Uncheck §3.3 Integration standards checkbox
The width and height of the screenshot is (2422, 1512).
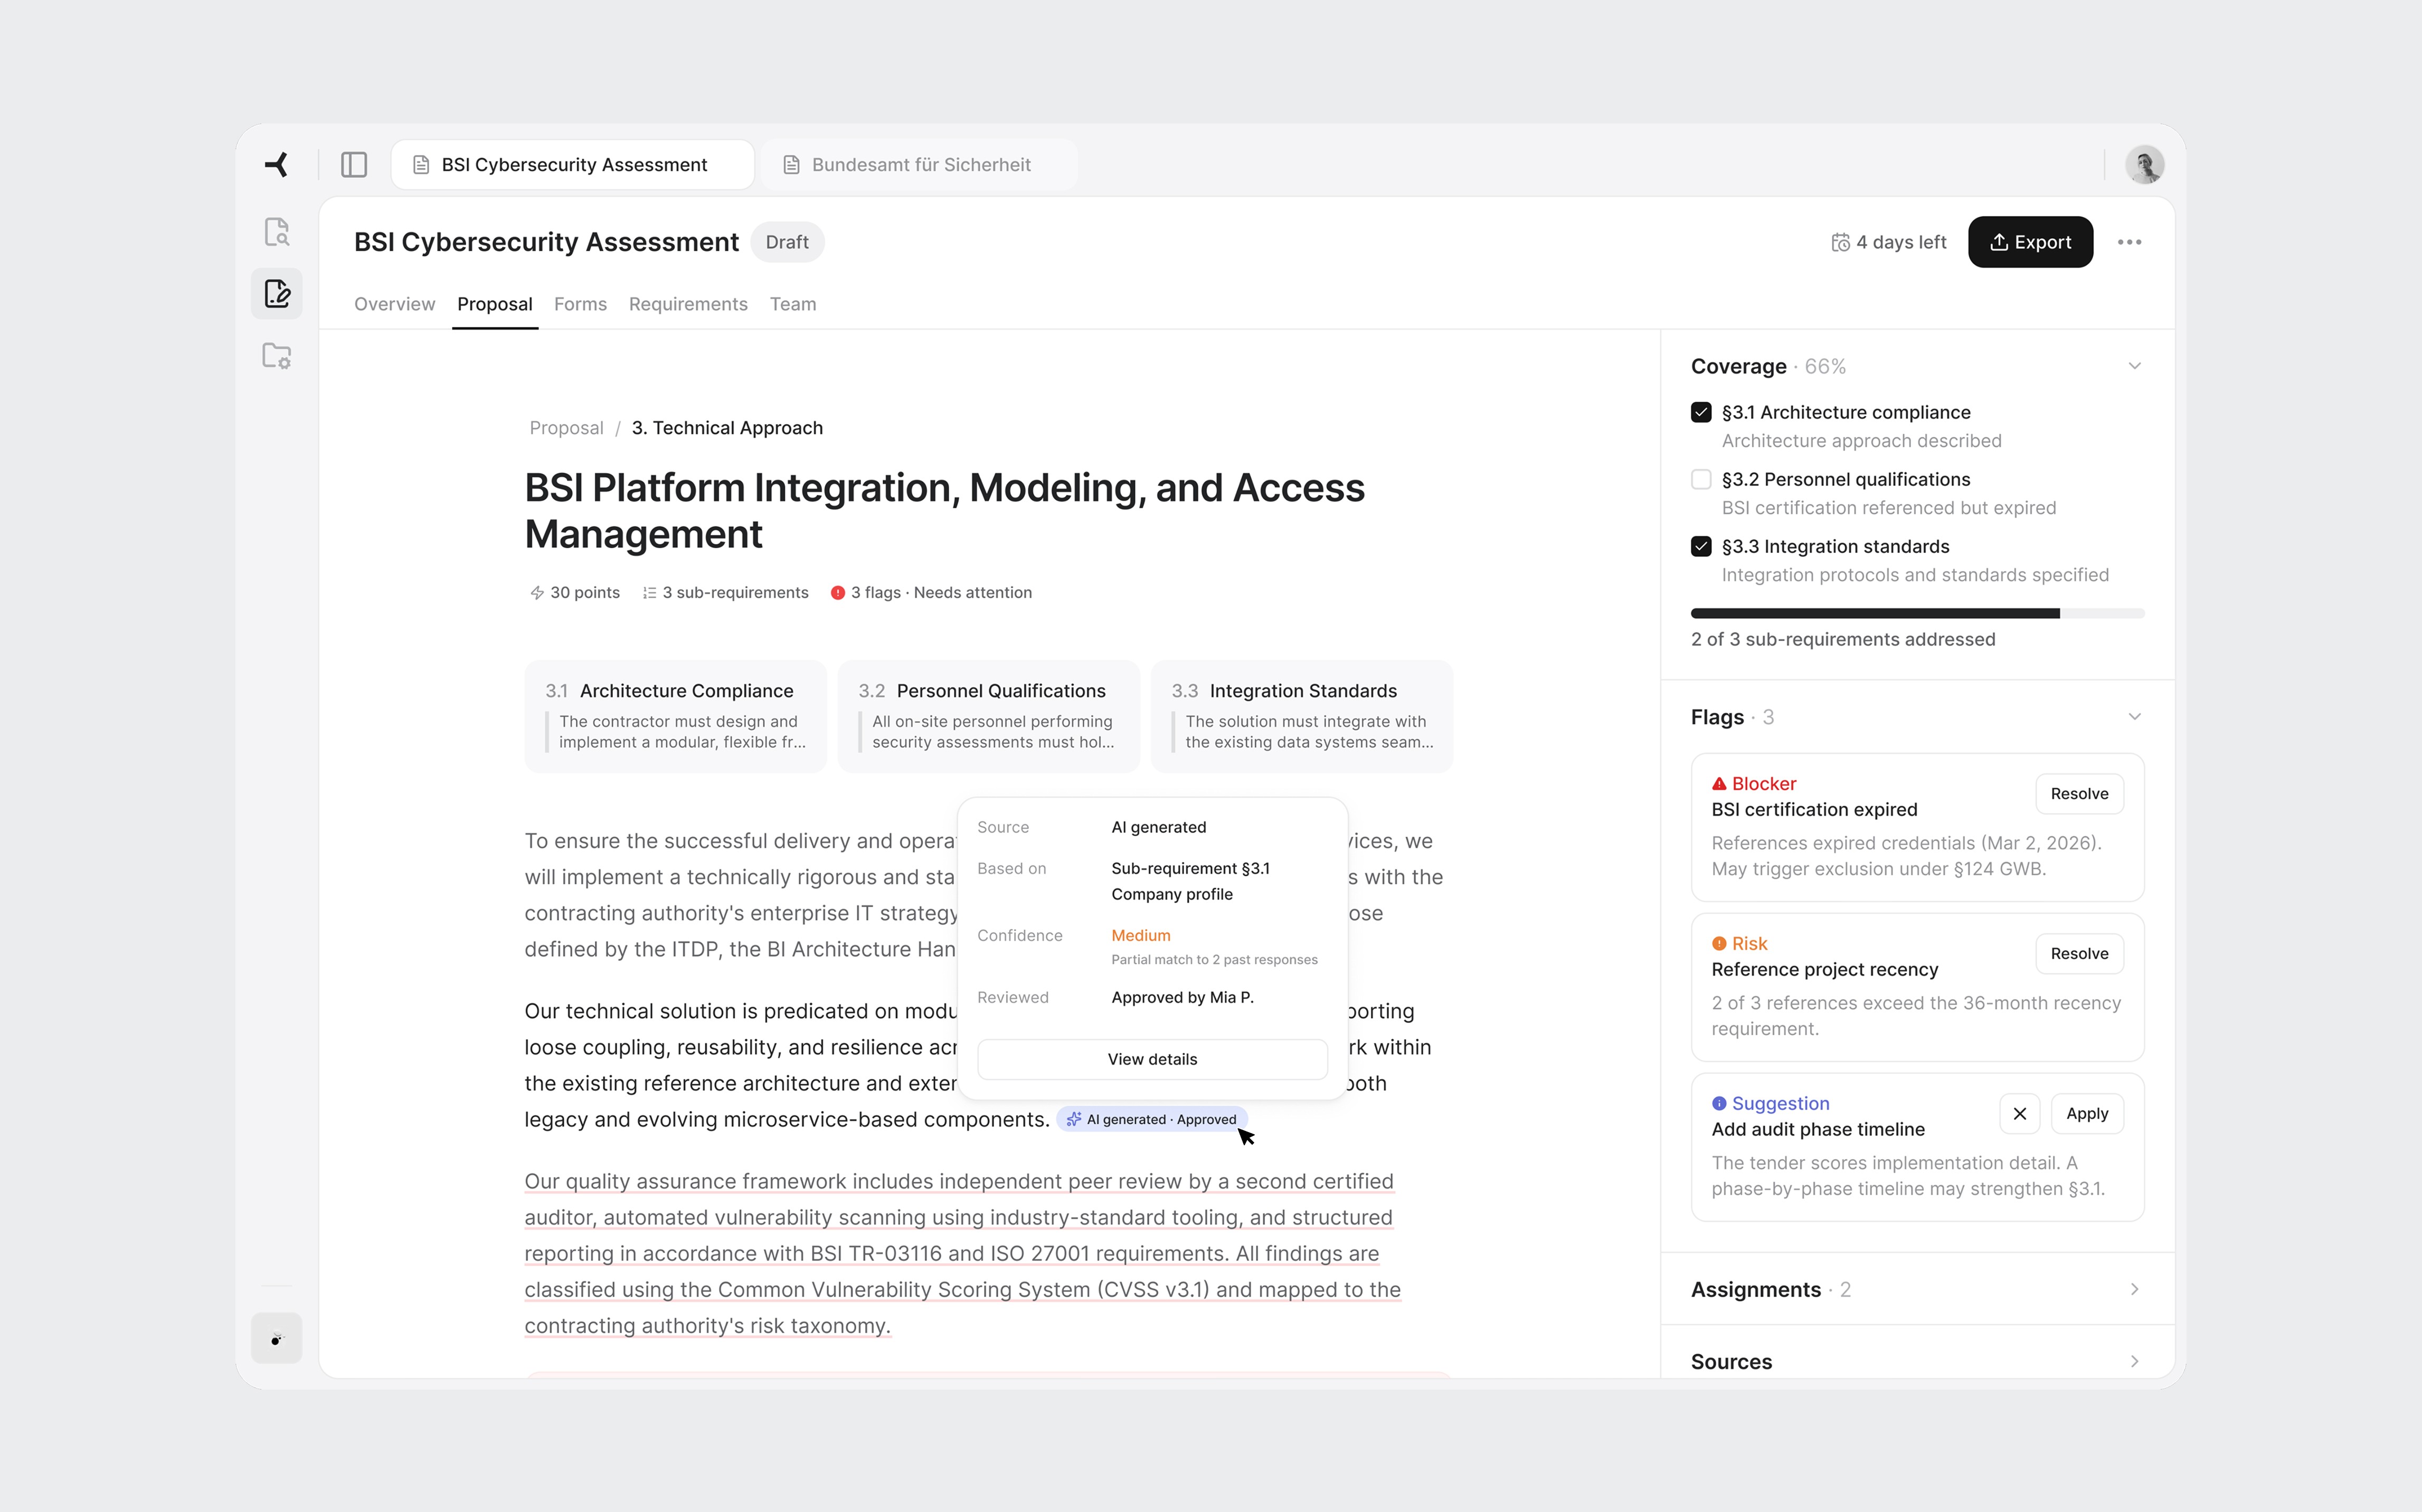1701,546
